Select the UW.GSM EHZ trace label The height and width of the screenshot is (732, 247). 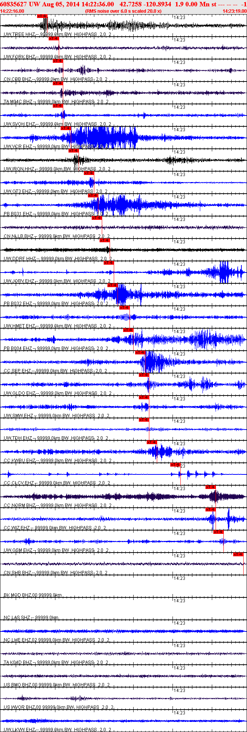click(x=56, y=550)
